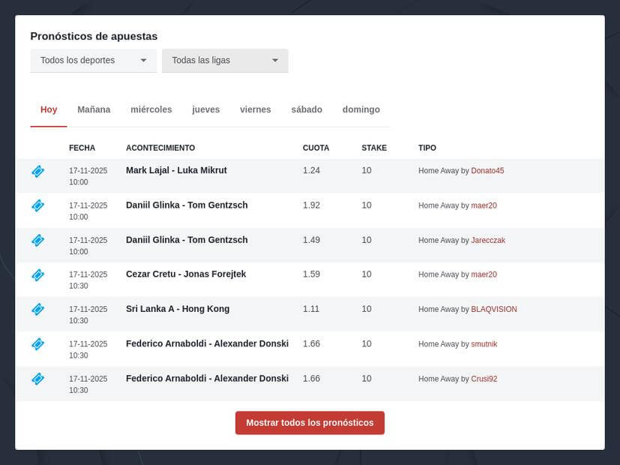This screenshot has width=620, height=465.
Task: Open the Todos los deportes dropdown
Action: click(x=93, y=60)
